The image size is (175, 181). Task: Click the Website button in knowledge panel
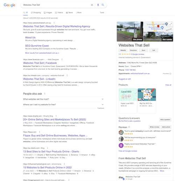(123, 50)
